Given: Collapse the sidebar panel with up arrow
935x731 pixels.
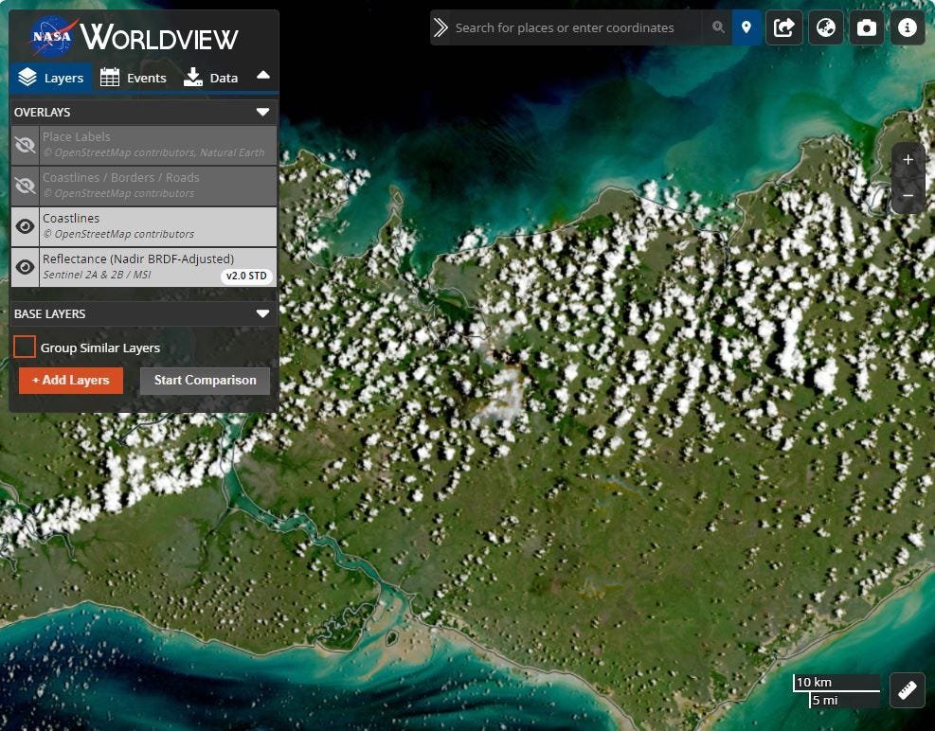Looking at the screenshot, I should (263, 76).
